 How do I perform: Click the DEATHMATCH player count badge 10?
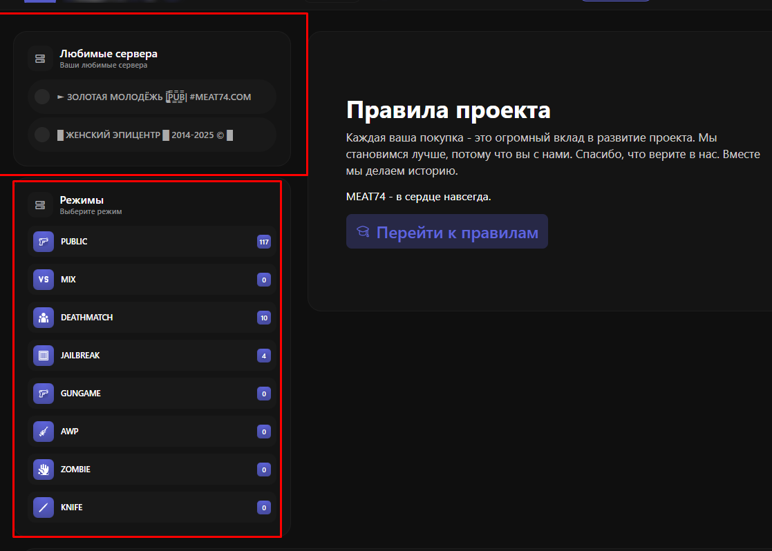tap(263, 318)
